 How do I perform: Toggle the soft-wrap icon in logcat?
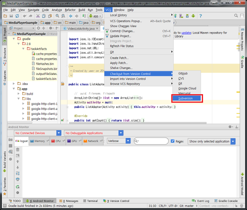pyautogui.click(x=18, y=173)
